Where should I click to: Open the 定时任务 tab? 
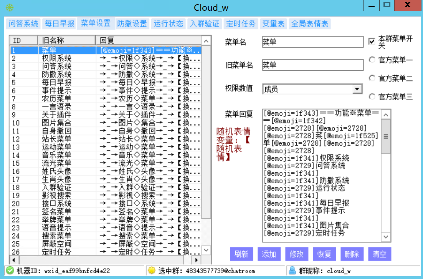click(241, 24)
